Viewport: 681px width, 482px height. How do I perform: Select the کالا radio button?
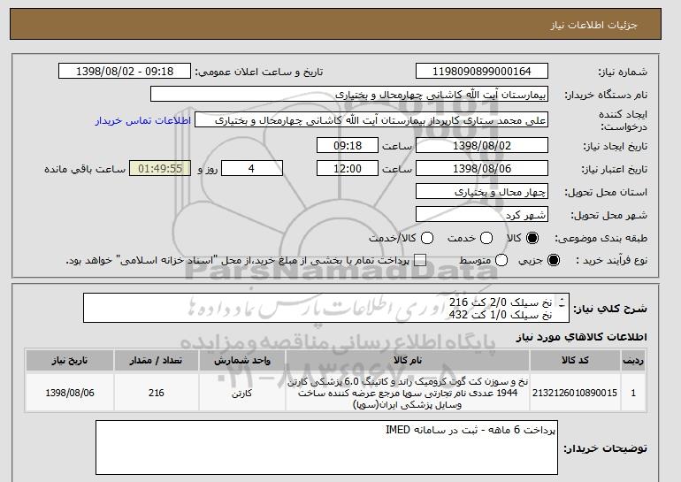532,238
